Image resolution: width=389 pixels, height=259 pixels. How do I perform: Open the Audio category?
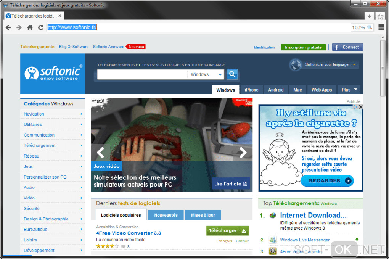[x=29, y=188]
